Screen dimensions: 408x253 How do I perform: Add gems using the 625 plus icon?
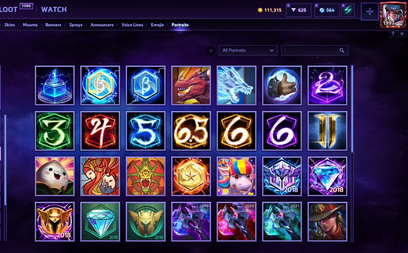288,5
